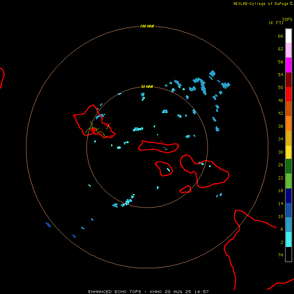Image resolution: width=294 pixels, height=294 pixels.
Task: Click the yellow 34 kft legend swatch
Action: point(288,152)
